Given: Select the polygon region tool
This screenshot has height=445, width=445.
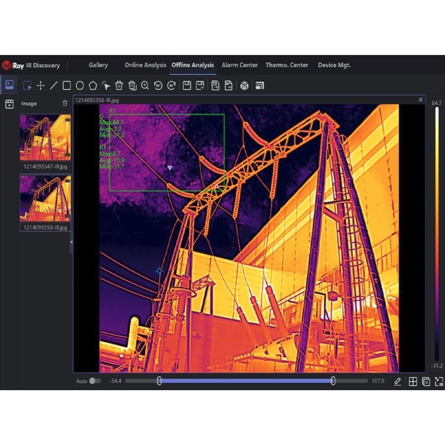Looking at the screenshot, I should [93, 86].
